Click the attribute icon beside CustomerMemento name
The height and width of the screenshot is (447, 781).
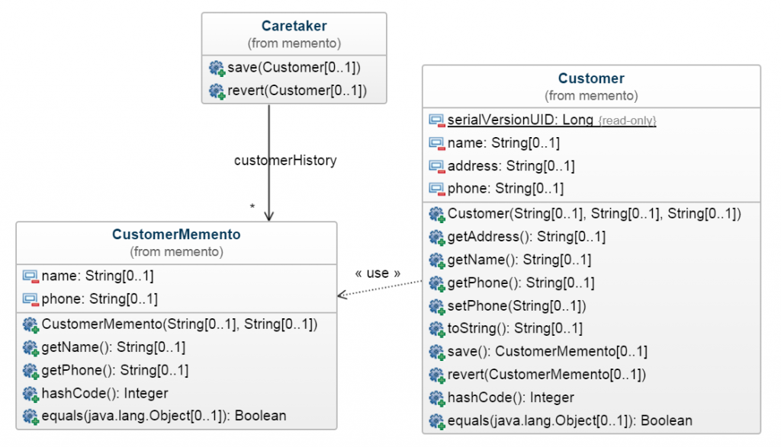(x=31, y=276)
